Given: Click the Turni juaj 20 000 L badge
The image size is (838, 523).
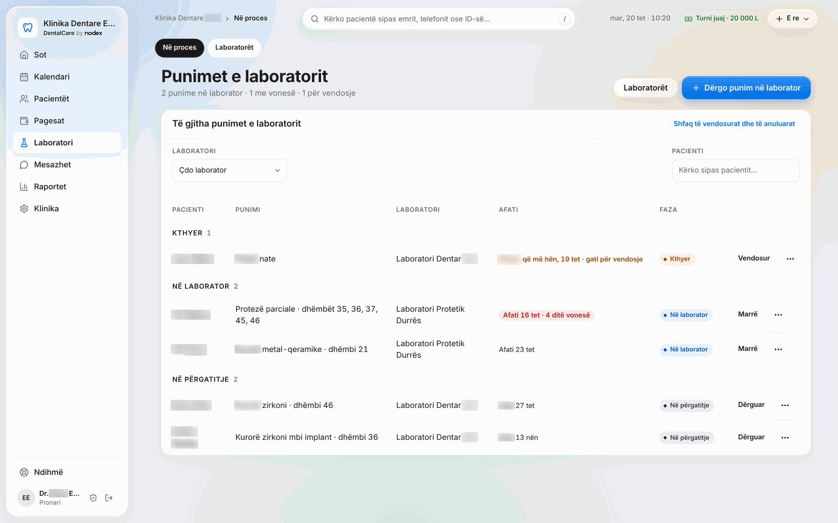Looking at the screenshot, I should click(721, 18).
